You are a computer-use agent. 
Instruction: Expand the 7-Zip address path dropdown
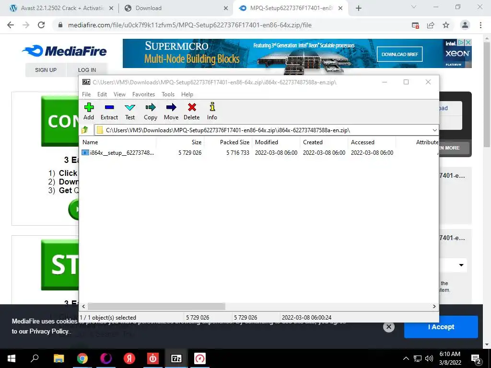click(x=434, y=130)
